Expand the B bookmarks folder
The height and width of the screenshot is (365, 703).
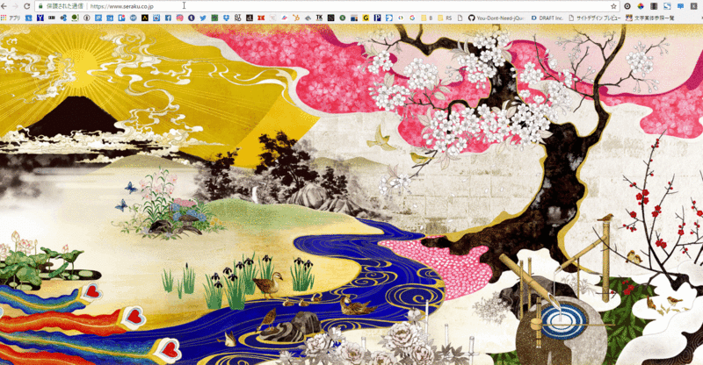click(x=427, y=18)
